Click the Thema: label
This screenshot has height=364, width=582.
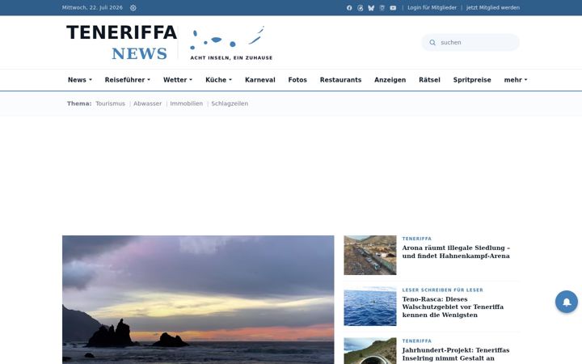tap(79, 104)
